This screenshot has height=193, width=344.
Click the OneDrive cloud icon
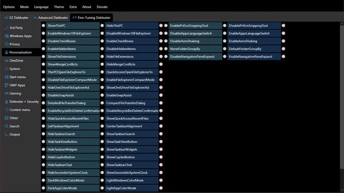(6, 60)
